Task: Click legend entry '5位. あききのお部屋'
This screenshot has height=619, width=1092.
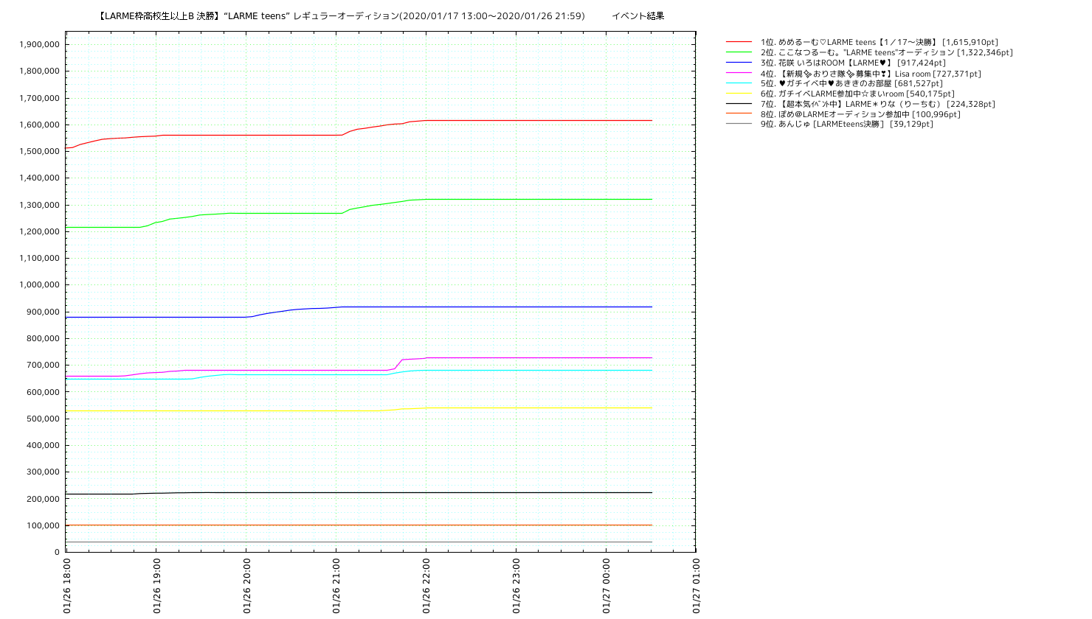Action: (x=851, y=83)
